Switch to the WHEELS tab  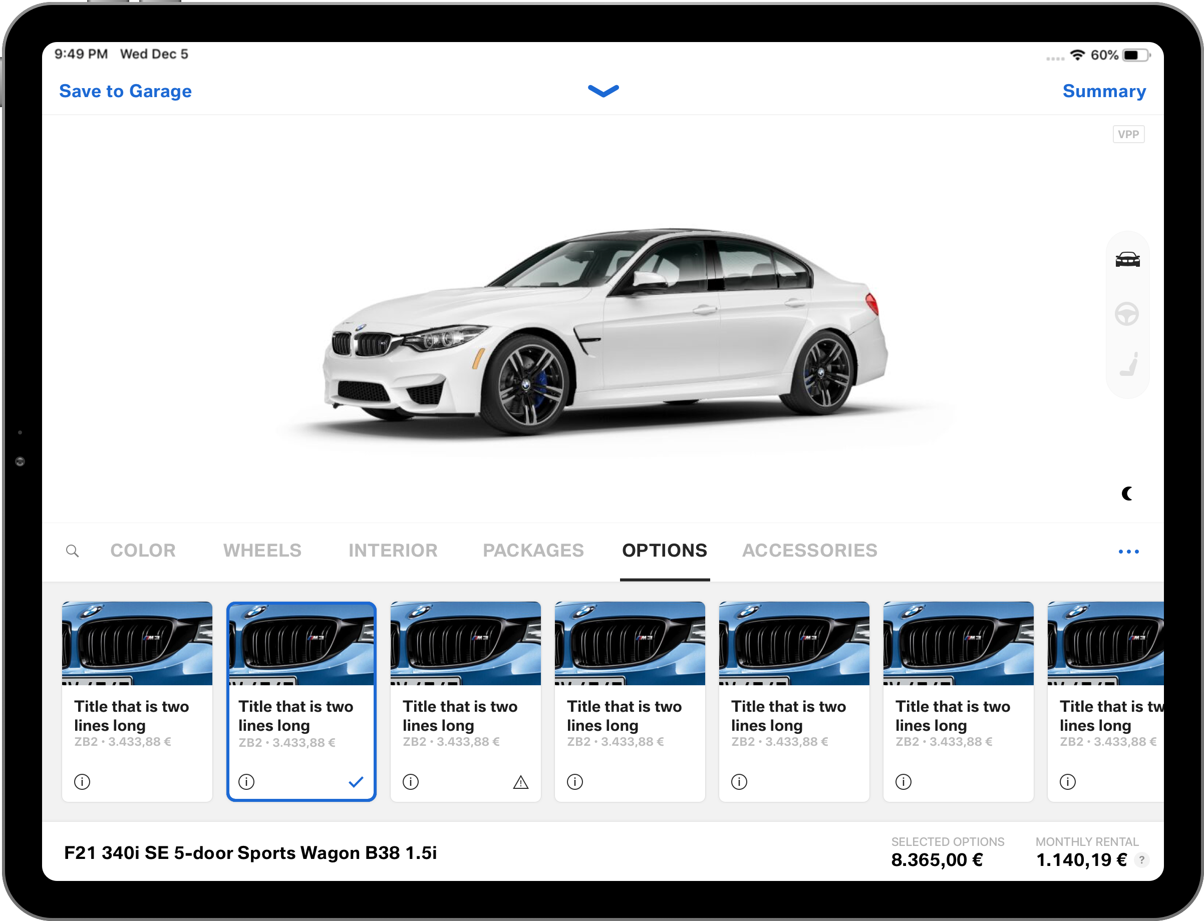(261, 551)
